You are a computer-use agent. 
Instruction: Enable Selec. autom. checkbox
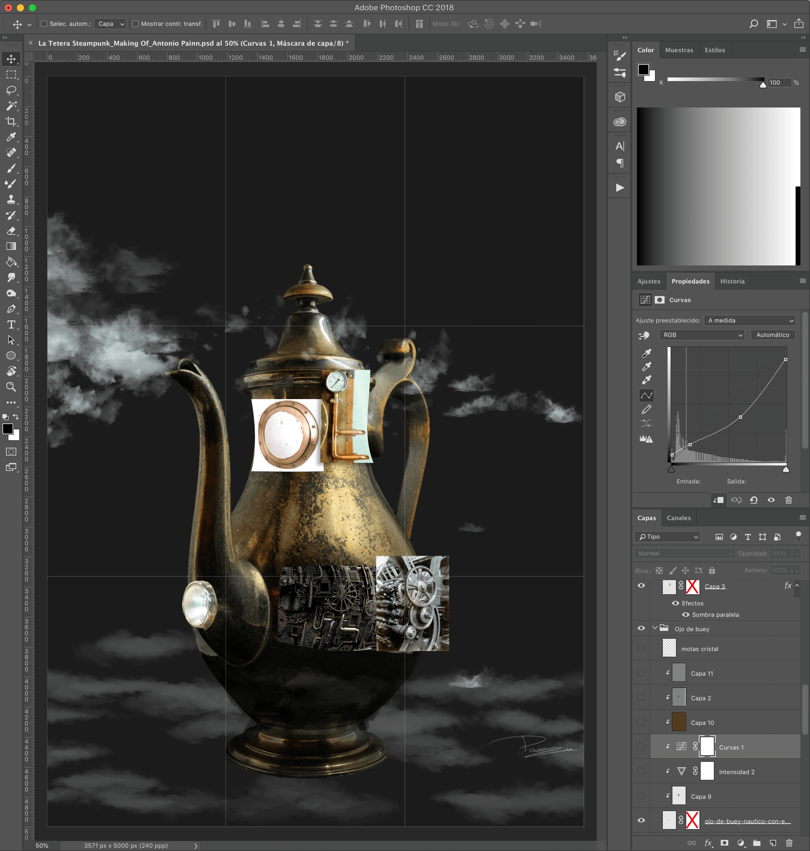[44, 24]
